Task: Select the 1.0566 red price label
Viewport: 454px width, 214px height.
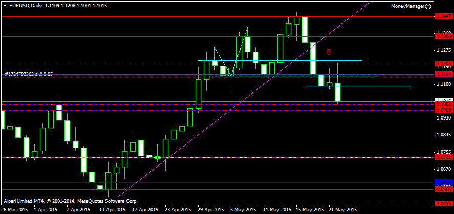Action: [443, 190]
